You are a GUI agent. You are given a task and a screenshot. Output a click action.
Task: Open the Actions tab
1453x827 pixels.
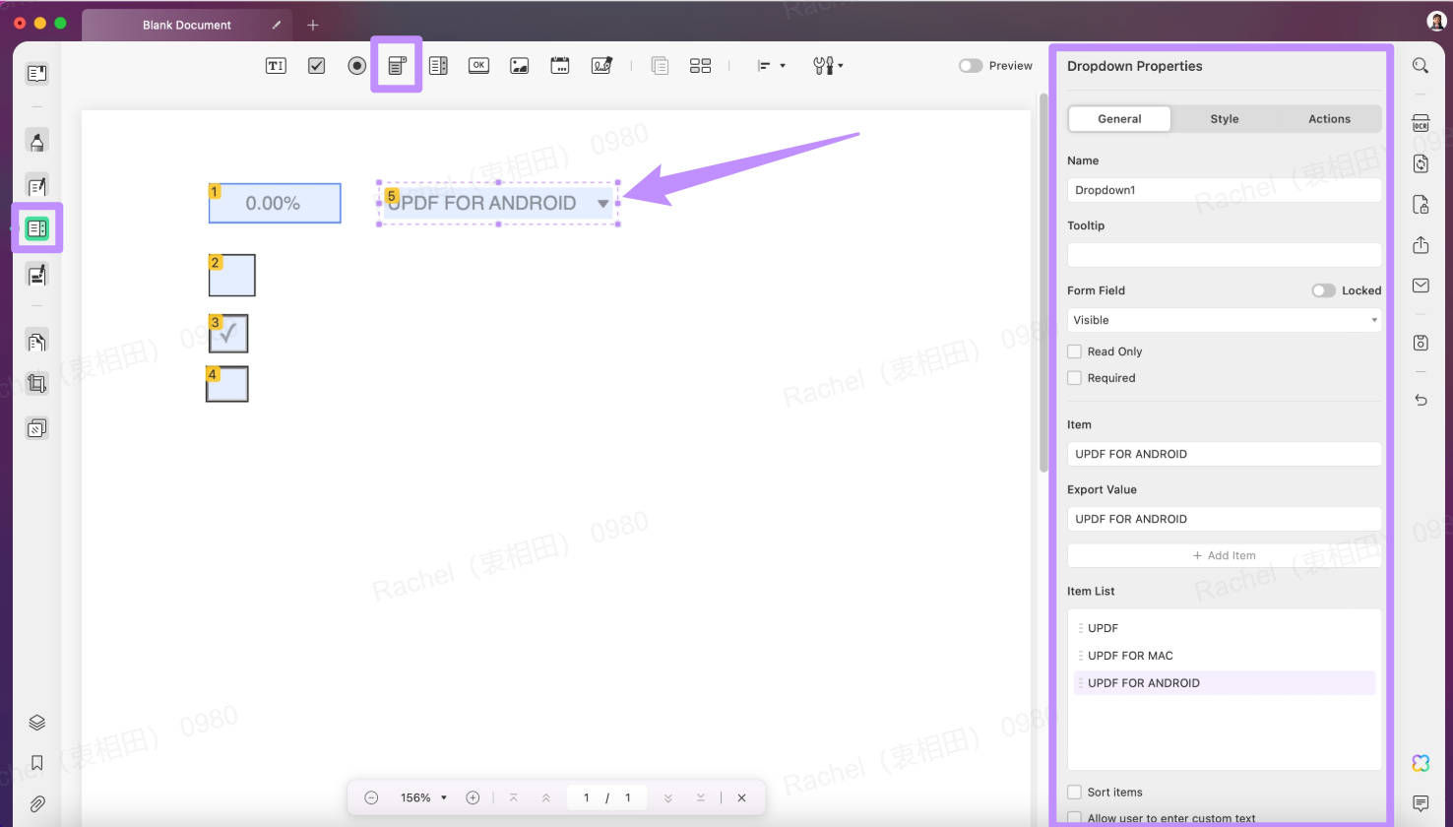tap(1329, 118)
